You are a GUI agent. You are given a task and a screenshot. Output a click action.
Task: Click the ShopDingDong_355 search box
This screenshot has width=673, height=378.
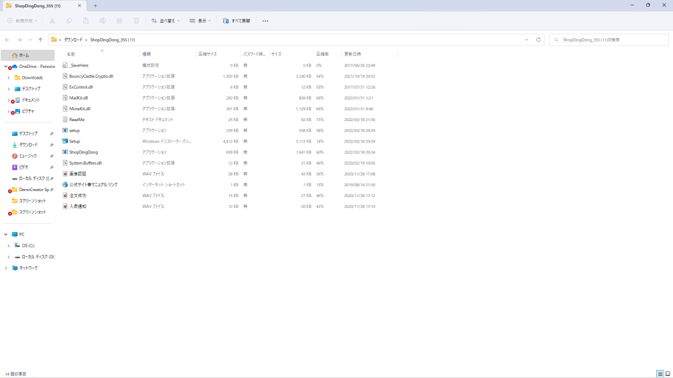[610, 40]
